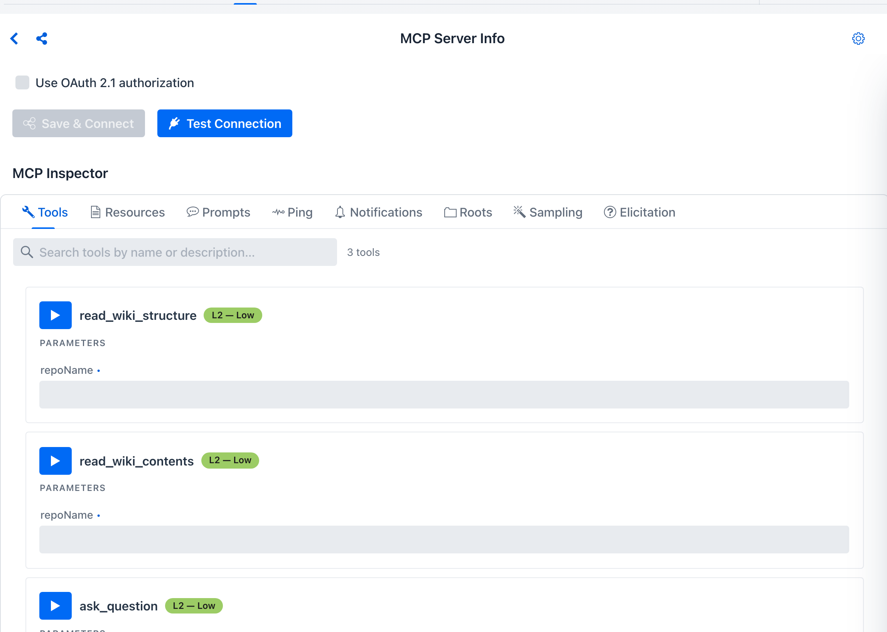Viewport: 887px width, 632px height.
Task: Run the read_wiki_structure tool
Action: pyautogui.click(x=55, y=315)
